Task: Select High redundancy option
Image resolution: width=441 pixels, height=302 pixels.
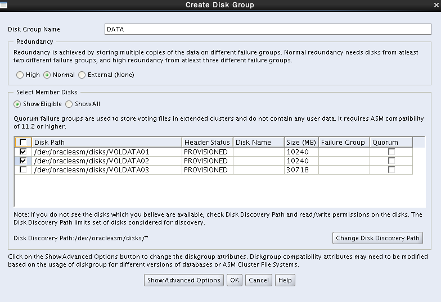Action: click(20, 75)
